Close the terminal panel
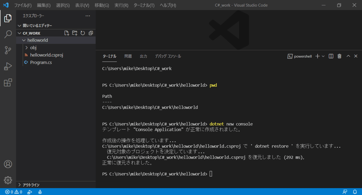The image size is (362, 195). point(356,56)
